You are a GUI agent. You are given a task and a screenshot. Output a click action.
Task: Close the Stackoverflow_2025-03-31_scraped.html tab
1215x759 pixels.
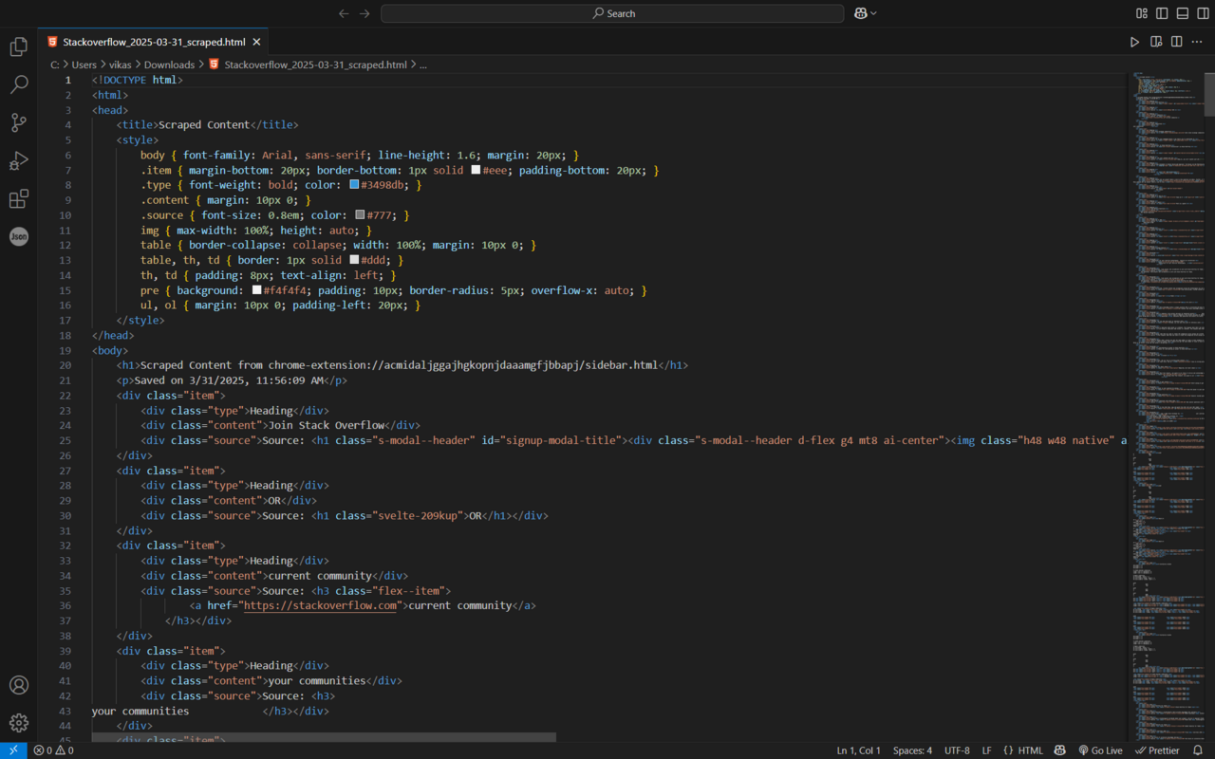[x=256, y=42]
